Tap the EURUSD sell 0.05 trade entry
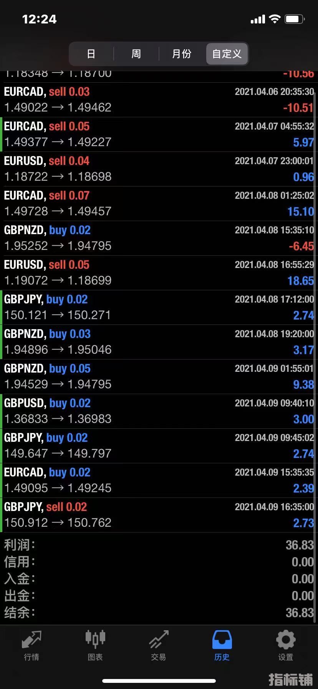Screen dimensions: 318x689 [159, 273]
